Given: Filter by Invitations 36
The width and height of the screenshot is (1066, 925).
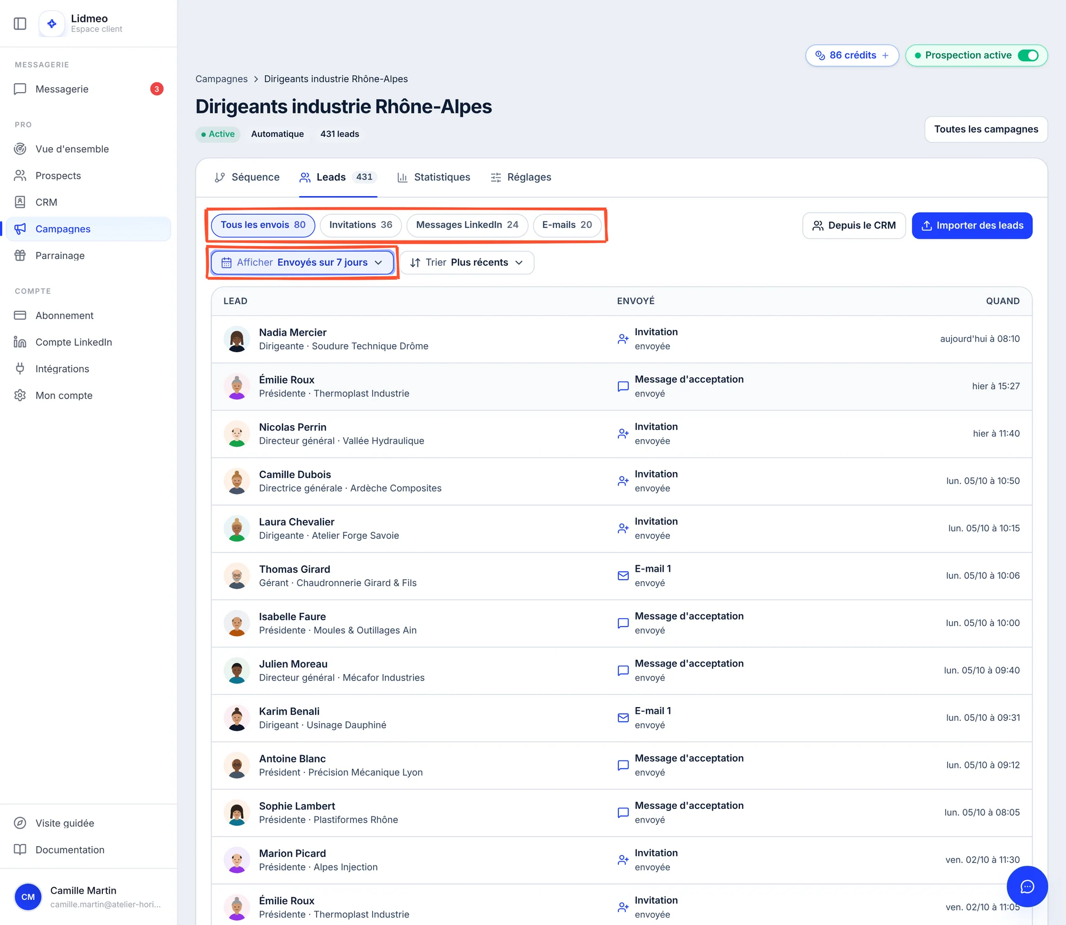Looking at the screenshot, I should [x=361, y=225].
